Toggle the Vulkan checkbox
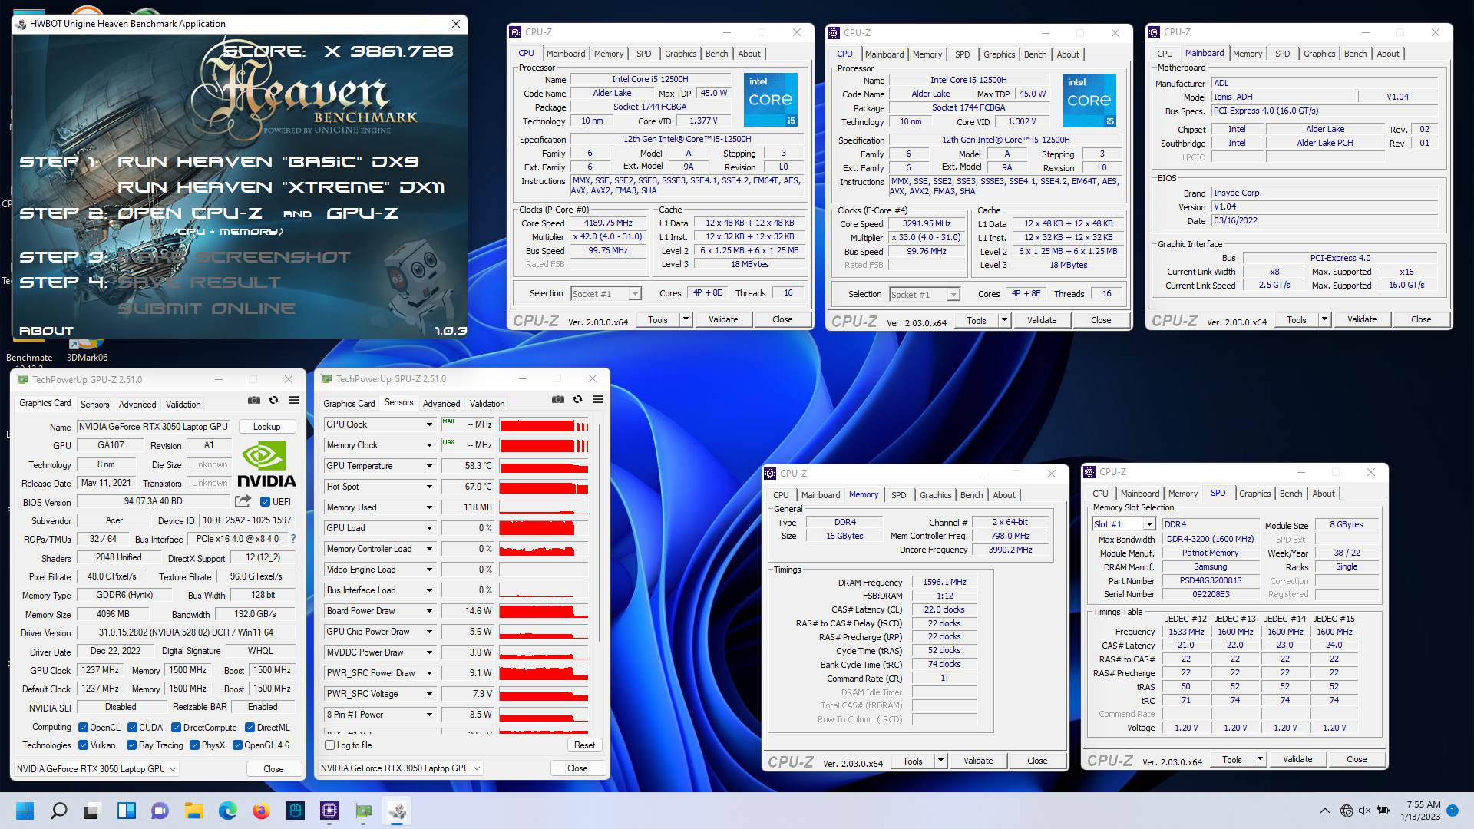Image resolution: width=1474 pixels, height=829 pixels. click(83, 745)
